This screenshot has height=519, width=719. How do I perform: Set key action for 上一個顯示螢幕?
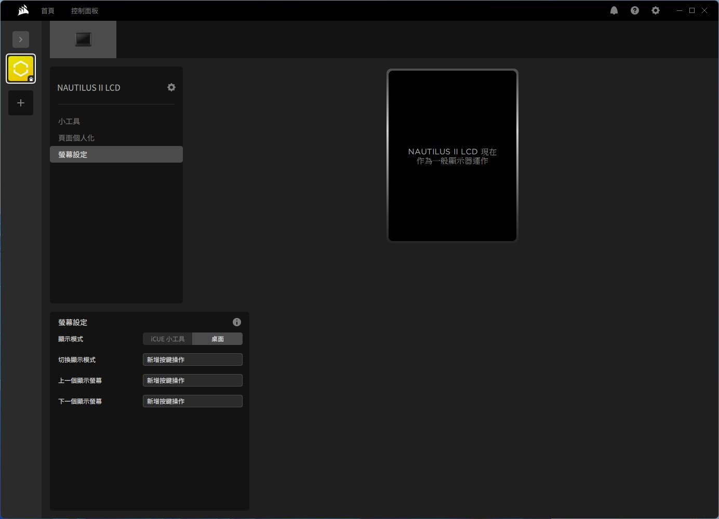pos(193,380)
